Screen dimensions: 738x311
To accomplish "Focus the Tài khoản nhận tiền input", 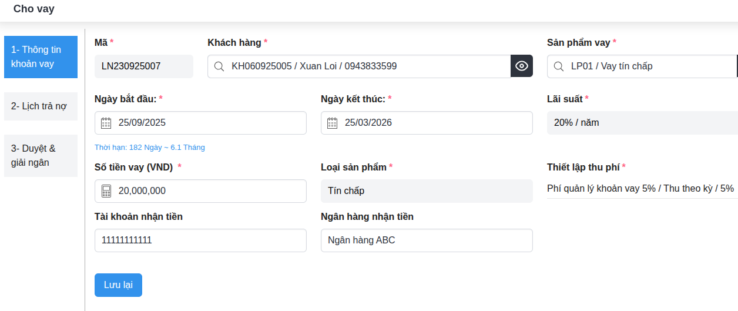I will [200, 240].
